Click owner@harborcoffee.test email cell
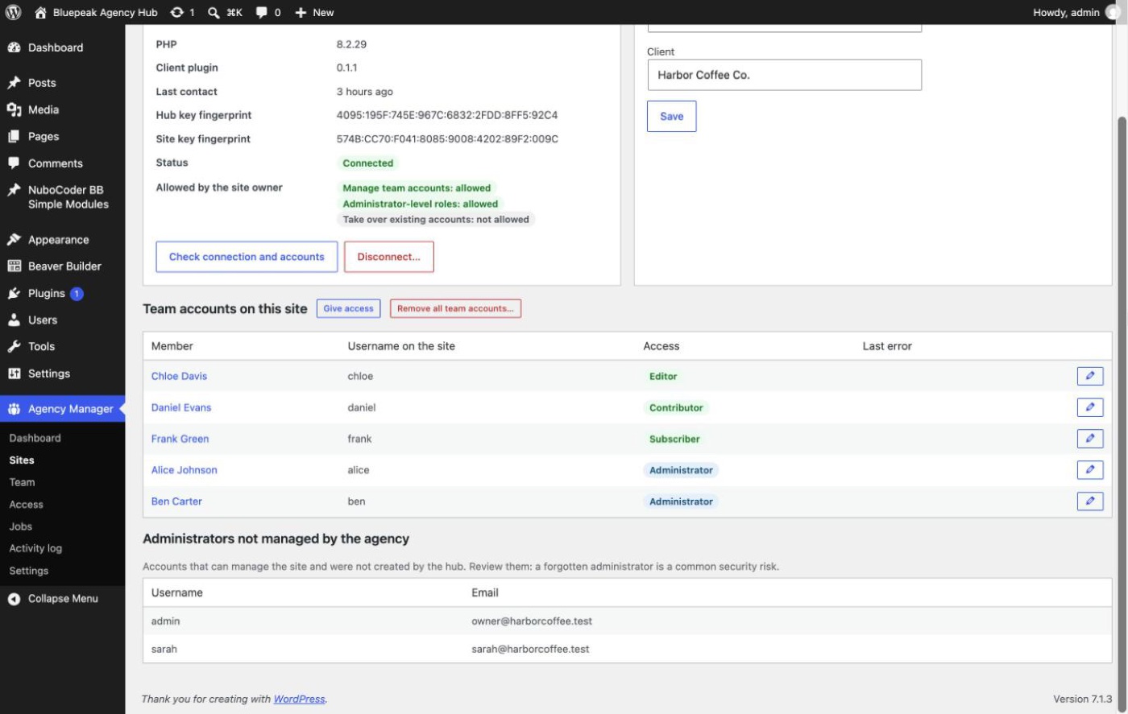This screenshot has height=714, width=1128. tap(532, 621)
